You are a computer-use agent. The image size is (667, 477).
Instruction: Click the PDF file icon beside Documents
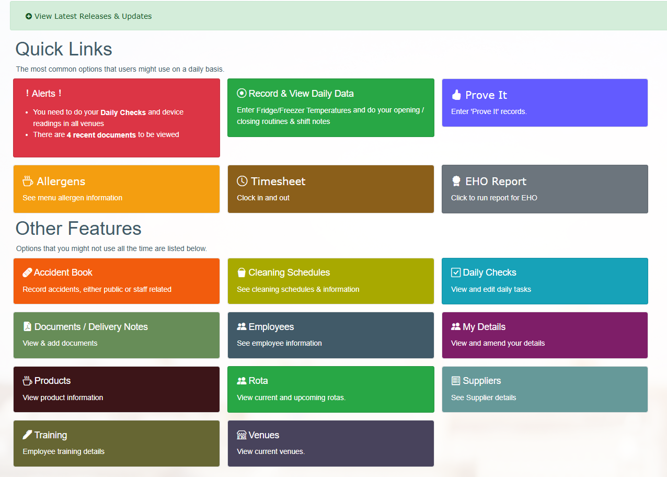[x=28, y=326]
